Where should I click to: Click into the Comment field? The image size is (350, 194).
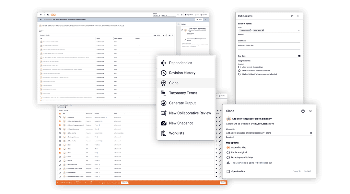click(x=269, y=41)
